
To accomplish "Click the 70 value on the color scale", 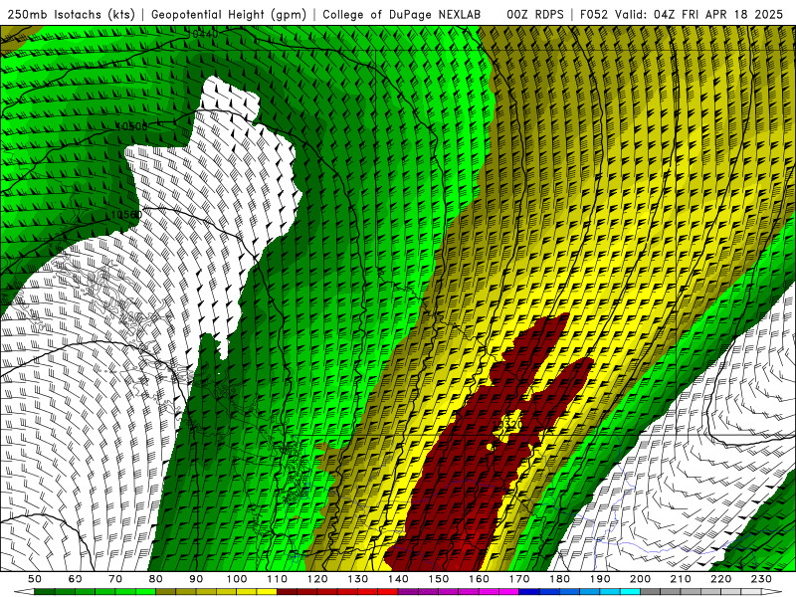I will 115,579.
